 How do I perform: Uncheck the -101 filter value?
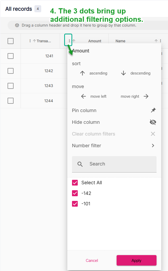pyautogui.click(x=75, y=204)
